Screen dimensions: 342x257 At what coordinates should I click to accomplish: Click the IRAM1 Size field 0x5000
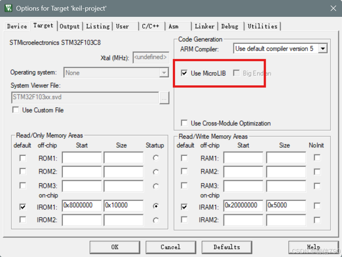286,206
